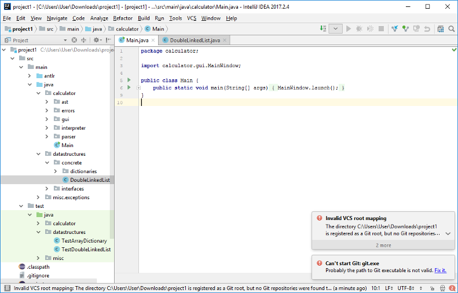Expand the parser package
458x293 pixels.
(x=47, y=137)
